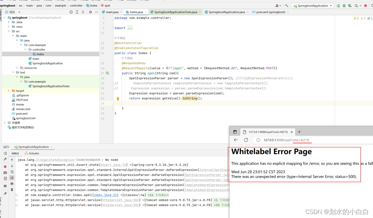Clear console output with trash icon
Screen dimensions: 373x218
pos(12,190)
